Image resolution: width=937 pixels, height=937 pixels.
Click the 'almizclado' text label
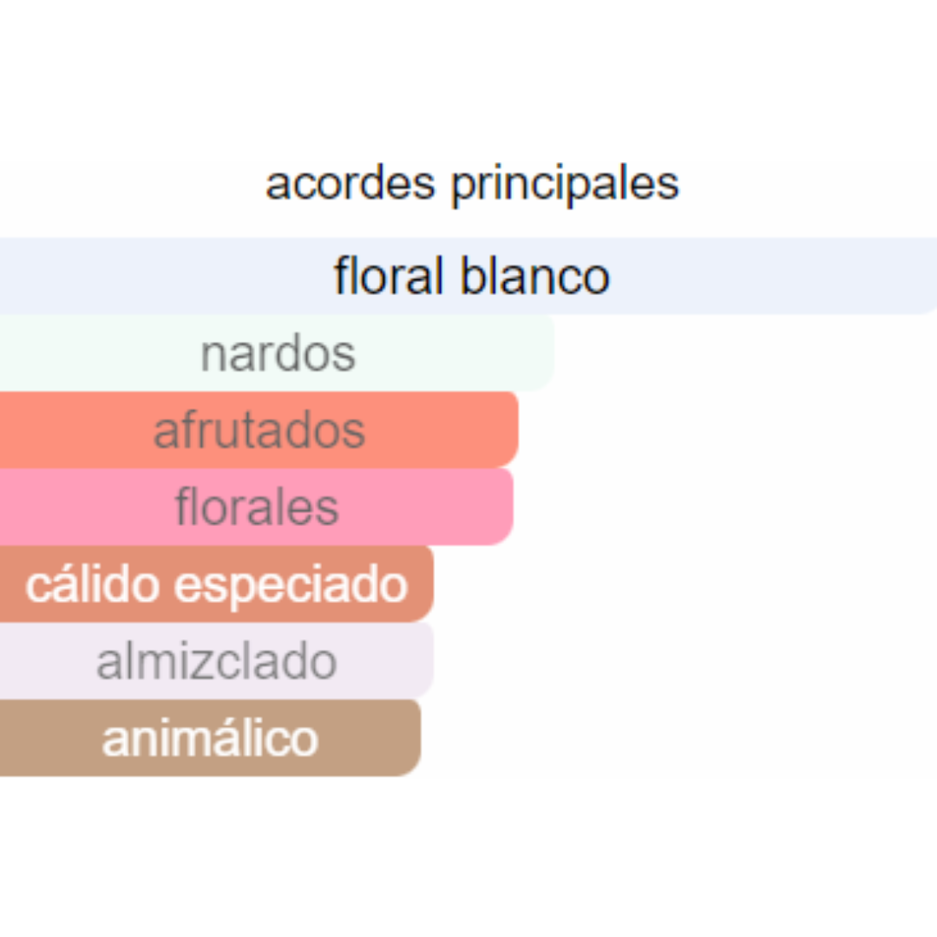[x=217, y=662]
